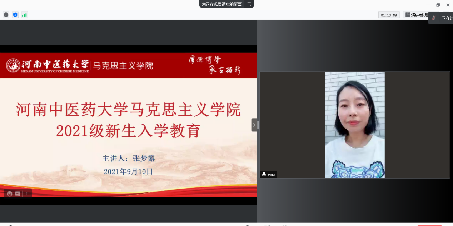Minimize the meeting window
This screenshot has width=453, height=226.
click(428, 5)
